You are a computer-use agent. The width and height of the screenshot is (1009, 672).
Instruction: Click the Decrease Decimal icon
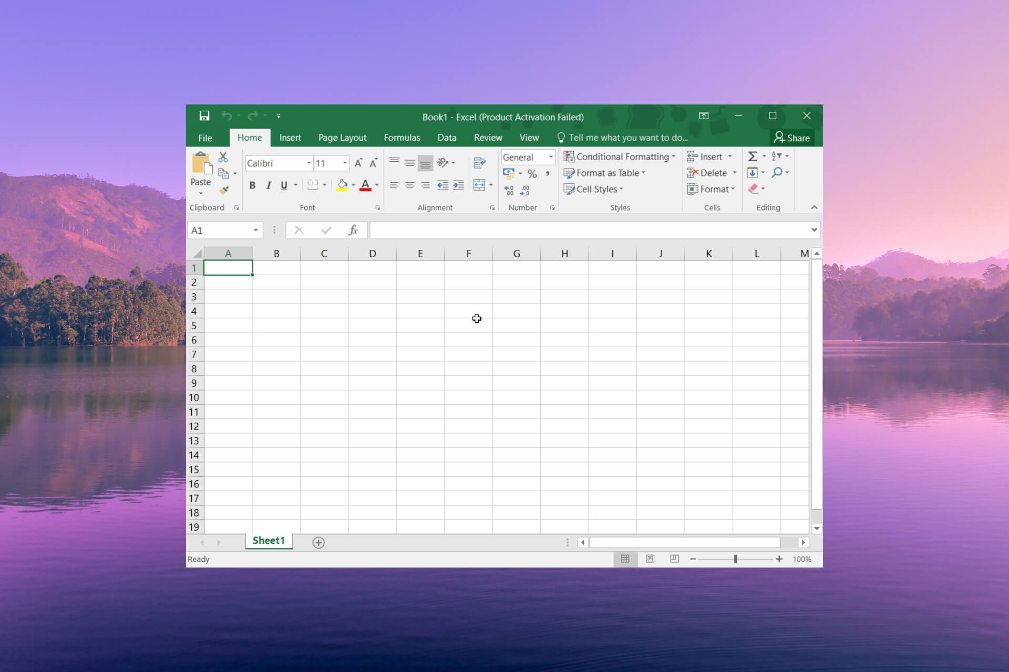524,191
